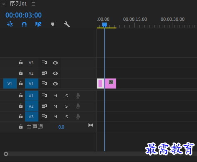Toggle sync lock on V3
The width and height of the screenshot is (197, 162).
tap(44, 63)
